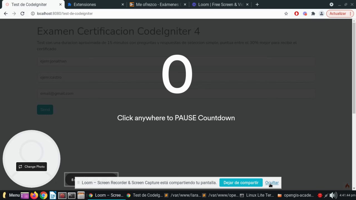
Task: Go back with the browser back arrow
Action: tap(6, 13)
